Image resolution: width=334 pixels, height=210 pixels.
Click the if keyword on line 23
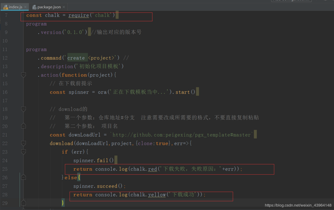click(65, 152)
